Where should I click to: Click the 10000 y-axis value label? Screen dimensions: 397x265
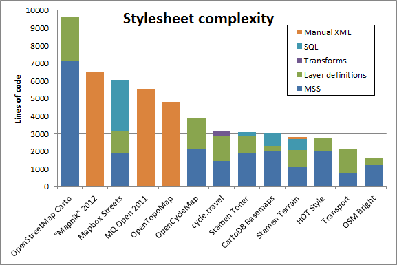click(37, 10)
